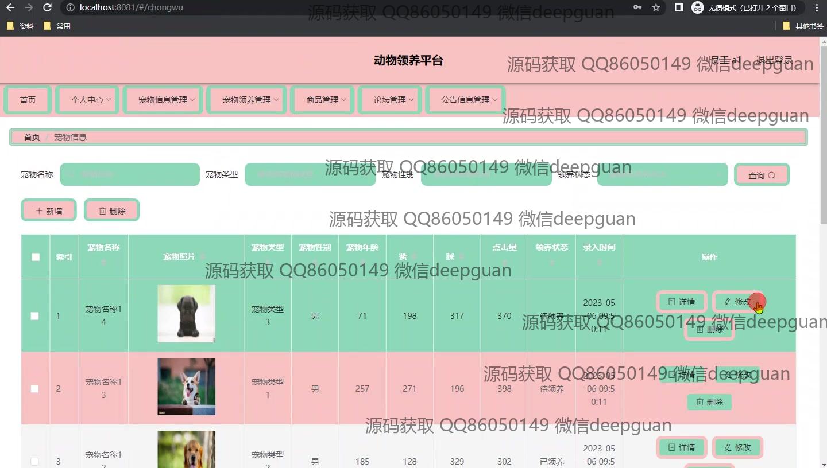The width and height of the screenshot is (827, 468).
Task: Check the checkbox for row 1
Action: pos(35,316)
